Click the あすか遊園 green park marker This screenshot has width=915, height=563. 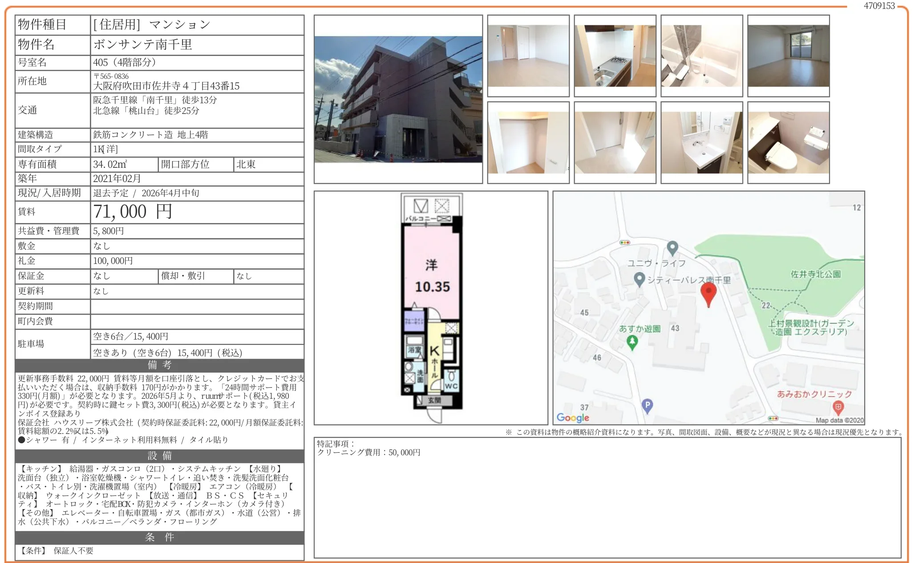tap(632, 342)
